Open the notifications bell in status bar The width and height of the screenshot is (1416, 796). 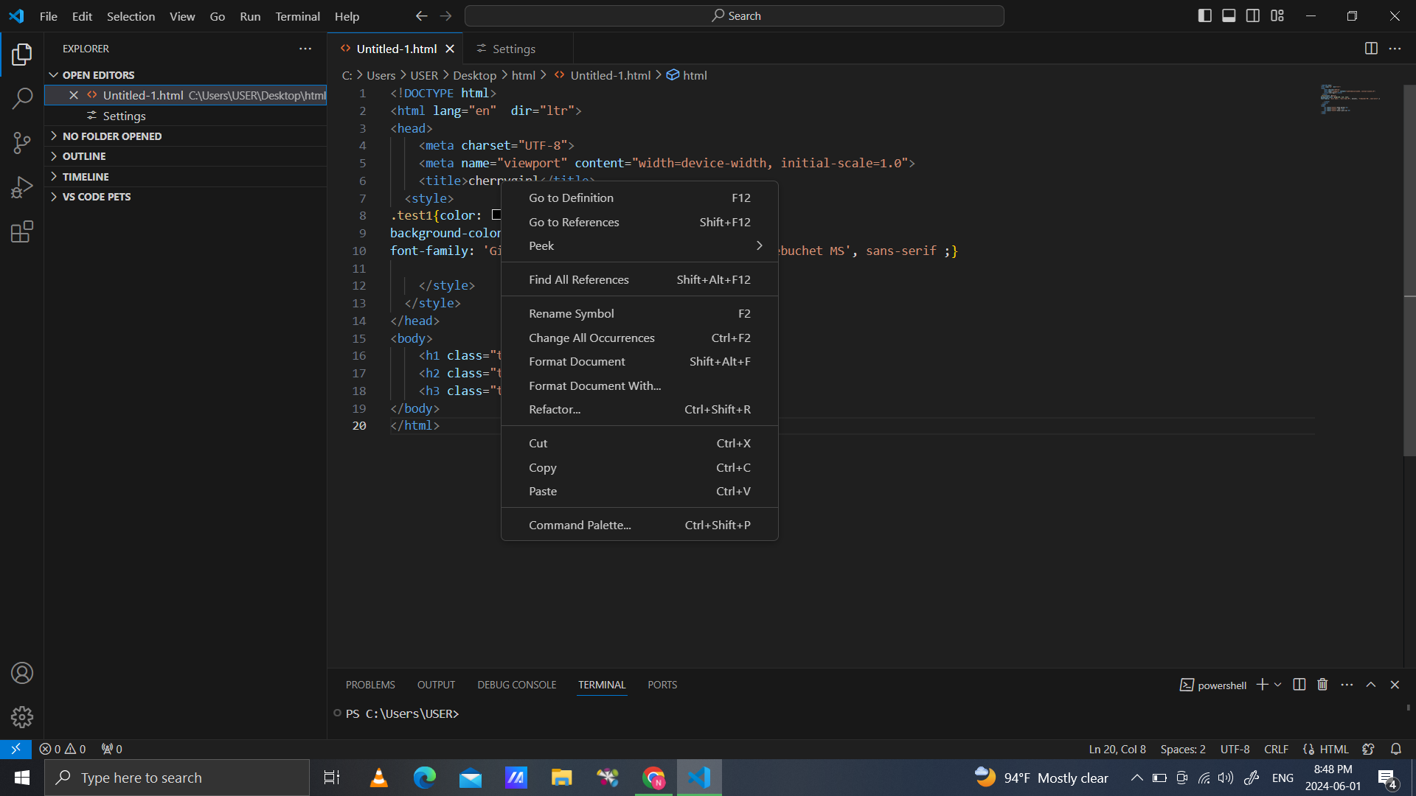click(1396, 749)
